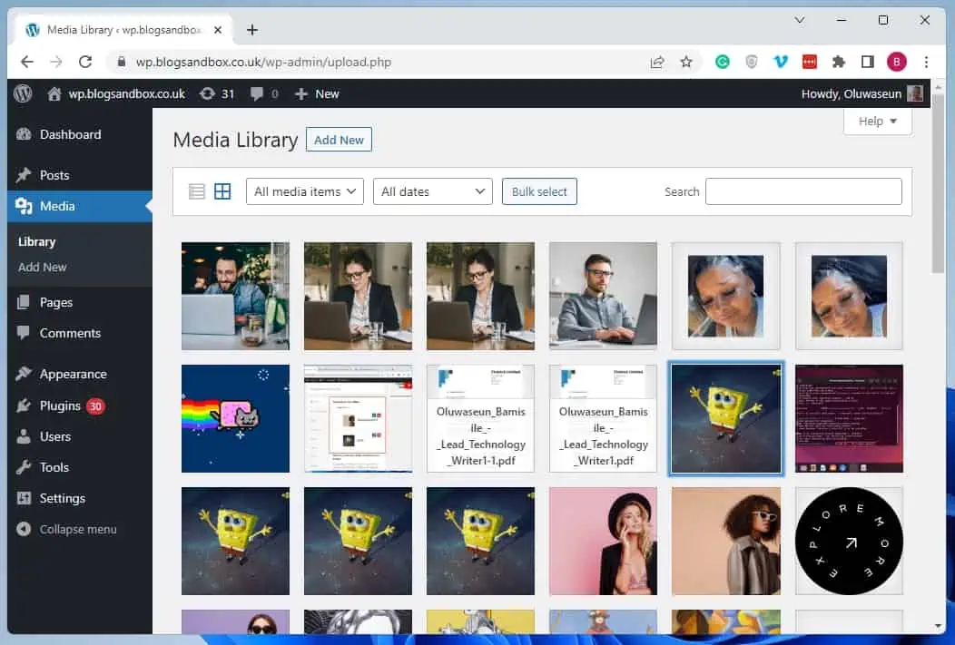Select Library submenu link
This screenshot has width=955, height=645.
tap(36, 241)
